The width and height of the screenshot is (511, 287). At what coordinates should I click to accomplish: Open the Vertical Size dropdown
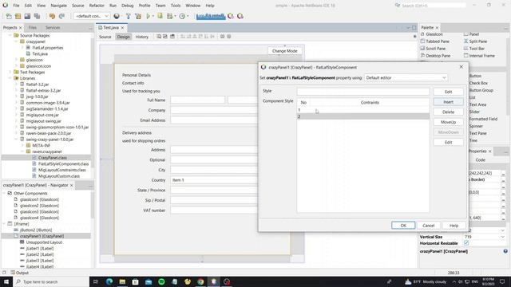502,237
